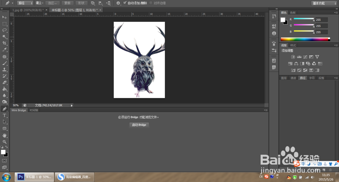The width and height of the screenshot is (339, 182).
Task: Add a Vibrance adjustment
Action: click(x=317, y=57)
